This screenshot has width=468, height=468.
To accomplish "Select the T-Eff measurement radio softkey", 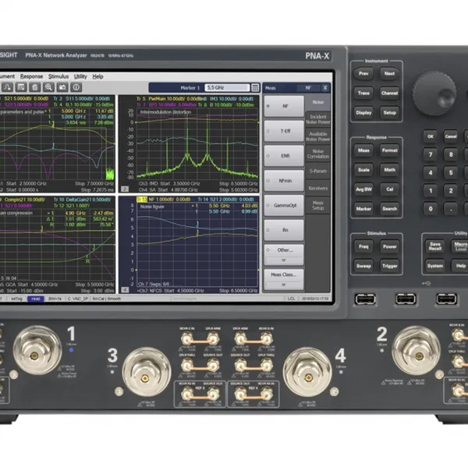I will (284, 131).
